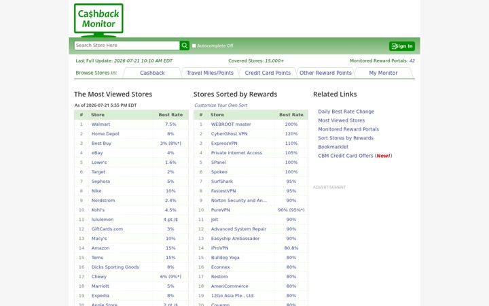This screenshot has width=489, height=306.
Task: Open the Macy's store link
Action: pos(99,239)
